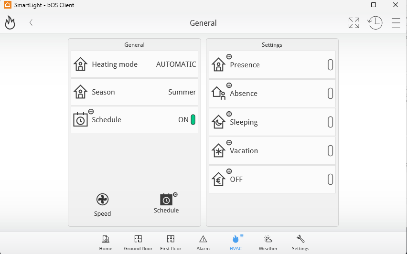Click the Season house icon
The width and height of the screenshot is (407, 254).
tap(80, 92)
